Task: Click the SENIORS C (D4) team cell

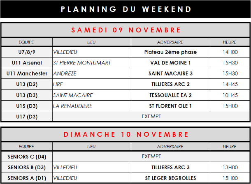Action: (x=27, y=156)
